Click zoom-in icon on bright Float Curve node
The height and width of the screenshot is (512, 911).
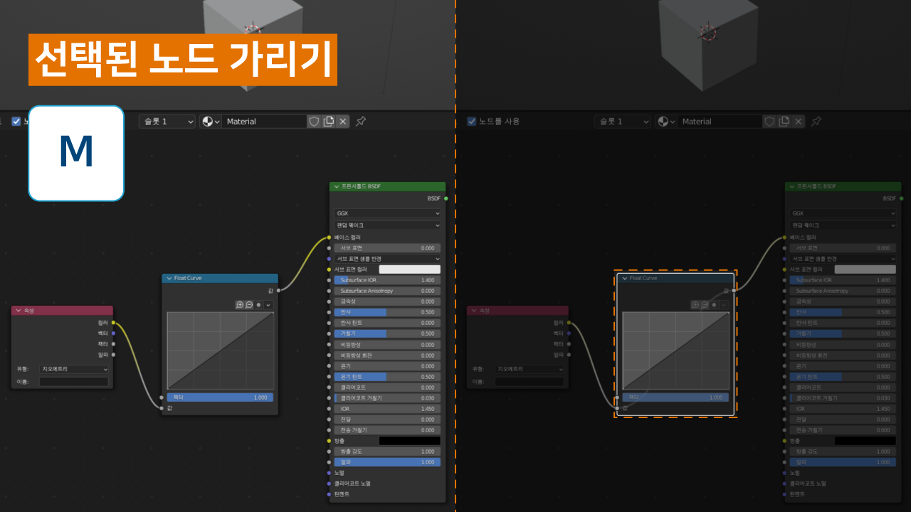point(240,304)
